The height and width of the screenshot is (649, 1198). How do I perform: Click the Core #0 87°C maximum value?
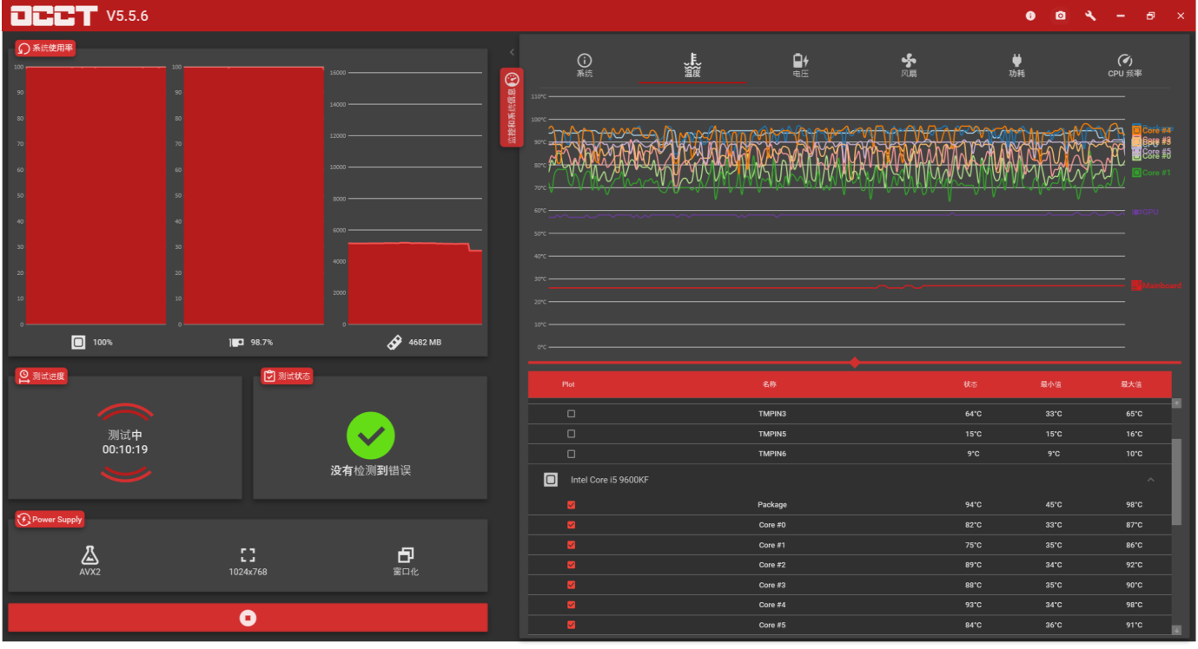coord(1134,525)
